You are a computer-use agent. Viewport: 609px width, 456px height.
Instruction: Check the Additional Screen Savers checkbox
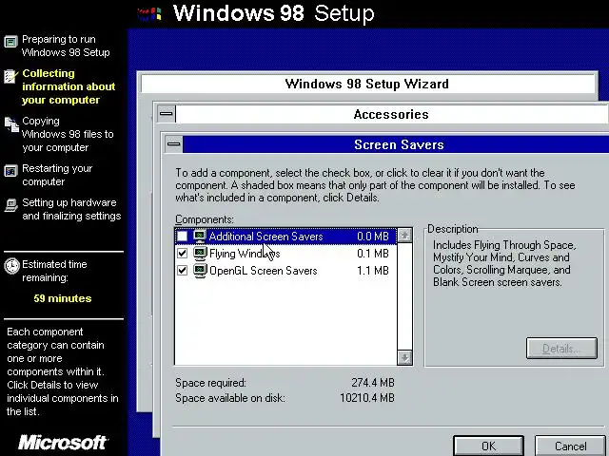(x=182, y=237)
